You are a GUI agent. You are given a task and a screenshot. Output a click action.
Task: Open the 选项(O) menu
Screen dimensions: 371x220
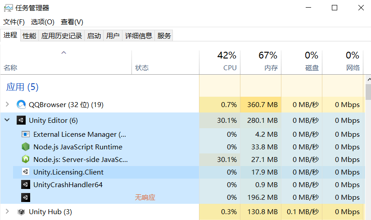43,22
